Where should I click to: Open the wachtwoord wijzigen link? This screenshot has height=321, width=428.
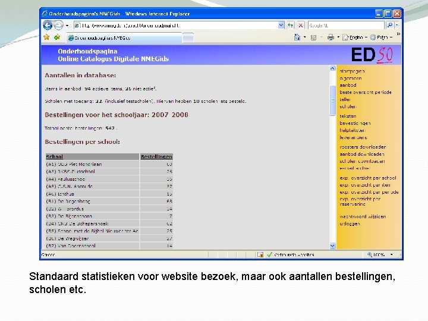pos(363,216)
